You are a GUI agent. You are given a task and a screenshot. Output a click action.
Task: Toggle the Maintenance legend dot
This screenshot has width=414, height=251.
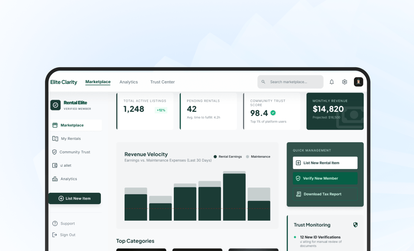(248, 156)
